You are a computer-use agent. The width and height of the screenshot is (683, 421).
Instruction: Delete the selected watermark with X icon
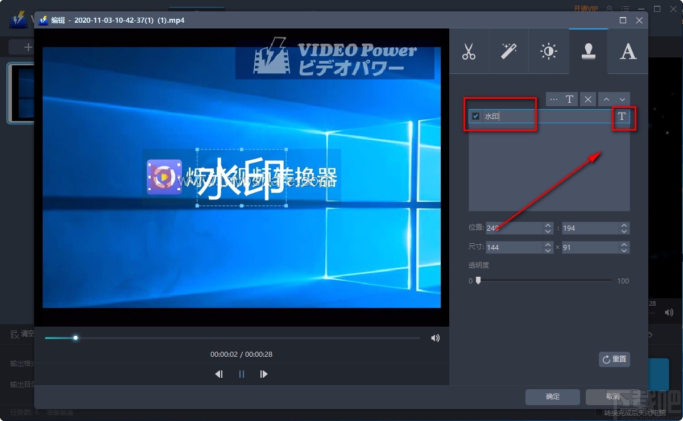pyautogui.click(x=588, y=99)
